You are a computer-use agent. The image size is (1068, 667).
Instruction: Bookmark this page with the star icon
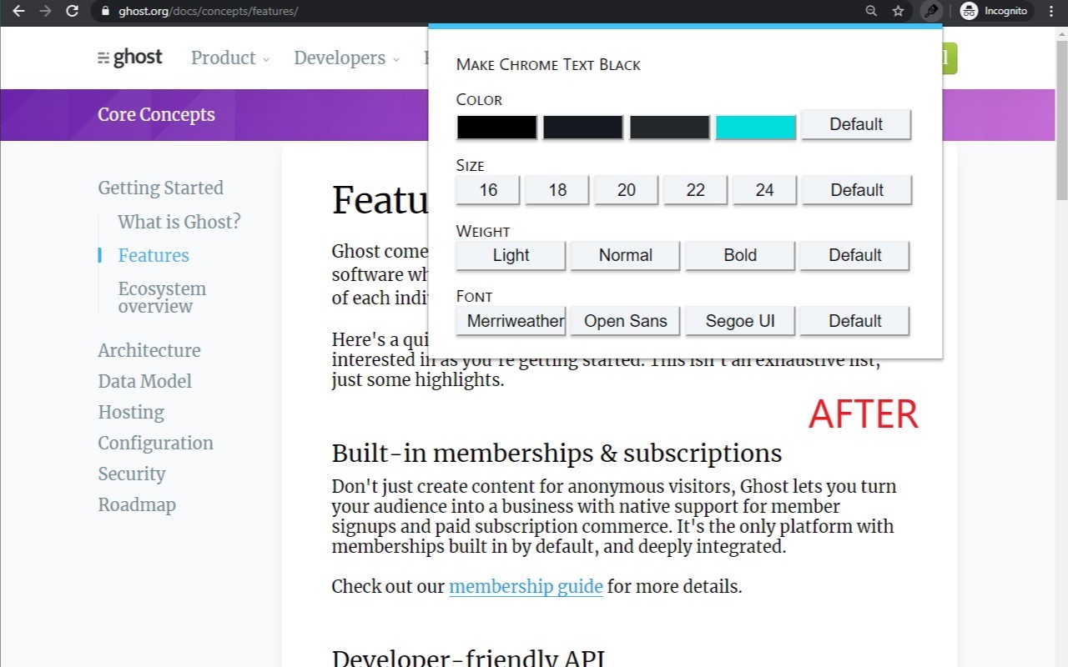tap(898, 11)
